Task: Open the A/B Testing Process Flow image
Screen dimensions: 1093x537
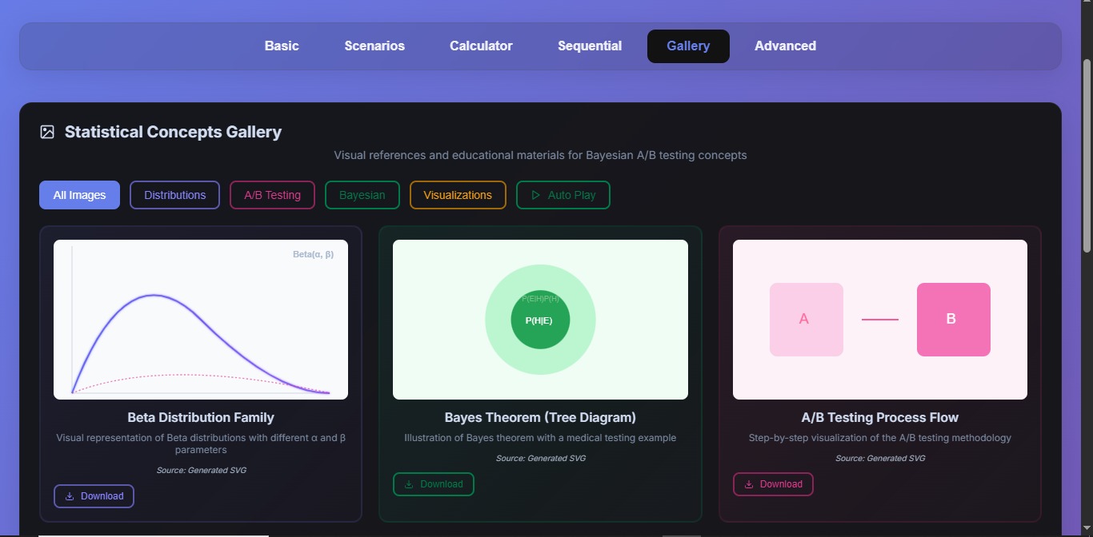Action: coord(880,320)
